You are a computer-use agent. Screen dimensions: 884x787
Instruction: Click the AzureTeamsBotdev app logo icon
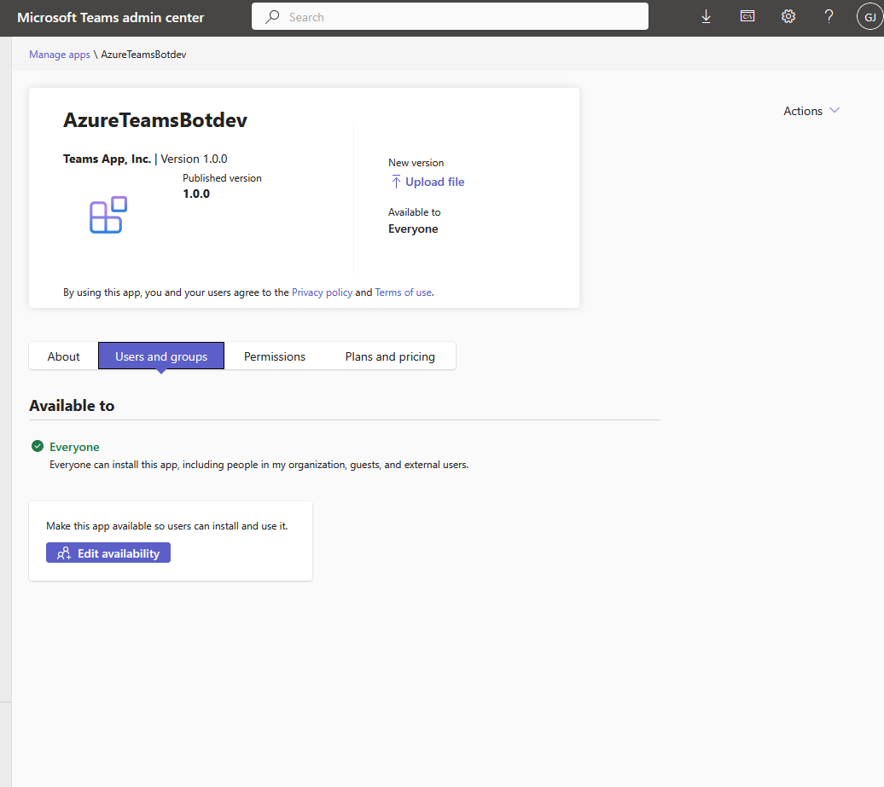108,215
